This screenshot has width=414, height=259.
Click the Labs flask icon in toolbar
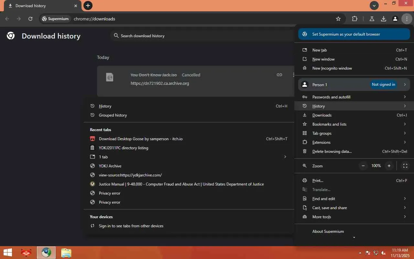(372, 19)
